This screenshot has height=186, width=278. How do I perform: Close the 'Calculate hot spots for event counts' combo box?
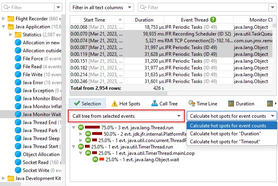232,116
